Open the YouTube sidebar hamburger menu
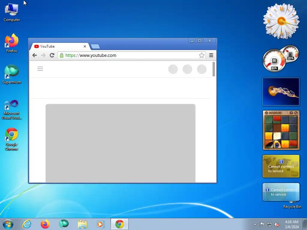This screenshot has height=230, width=307. (x=40, y=69)
